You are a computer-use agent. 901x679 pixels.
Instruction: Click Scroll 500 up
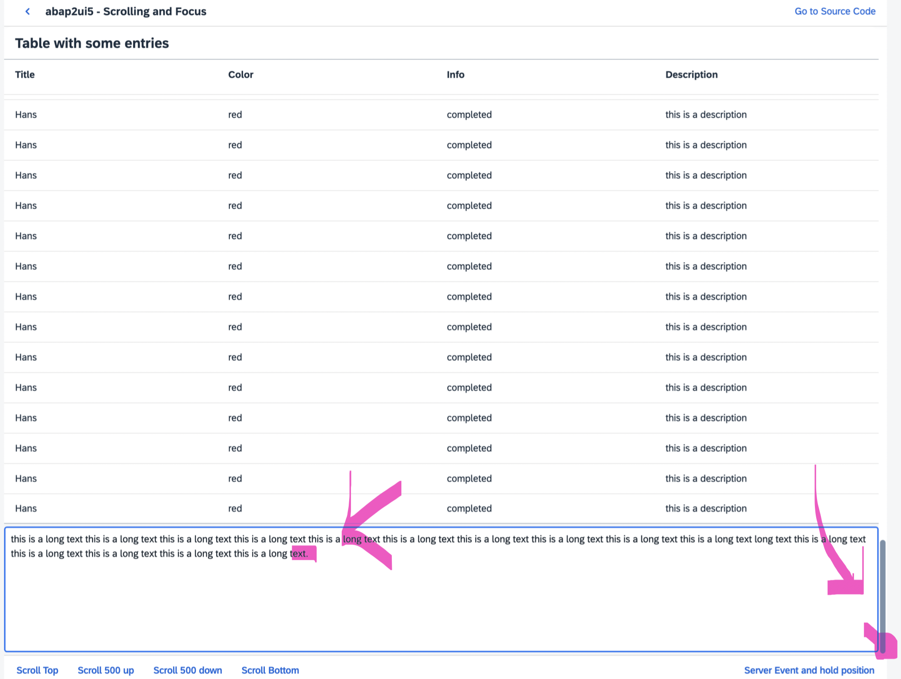pyautogui.click(x=106, y=670)
